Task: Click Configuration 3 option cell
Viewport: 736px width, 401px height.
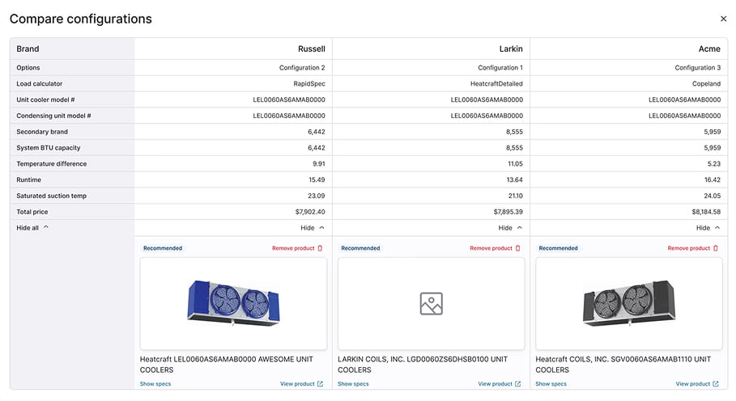Action: pos(697,67)
